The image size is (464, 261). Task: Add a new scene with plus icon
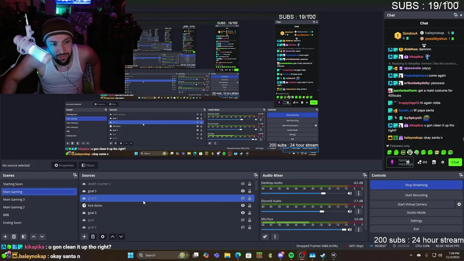5,237
